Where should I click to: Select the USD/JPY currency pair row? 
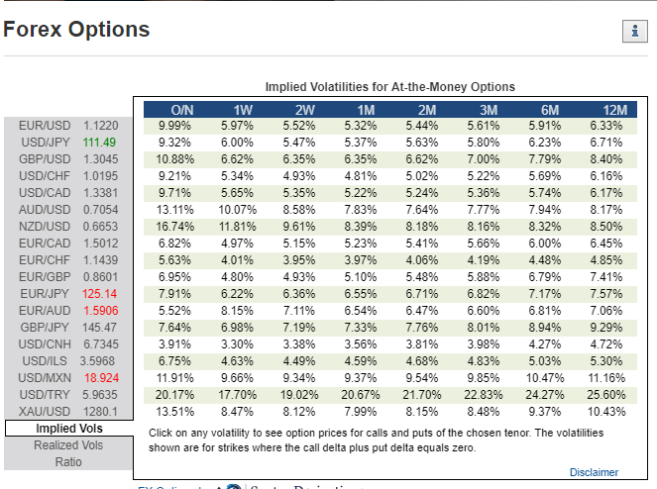(68, 143)
